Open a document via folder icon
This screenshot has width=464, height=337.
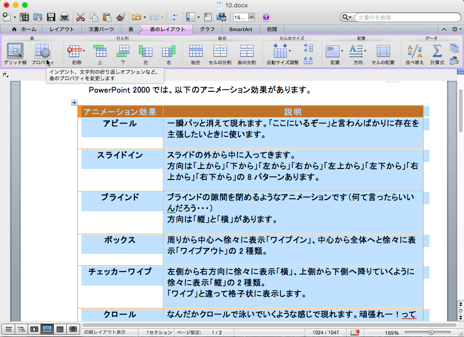tap(38, 17)
